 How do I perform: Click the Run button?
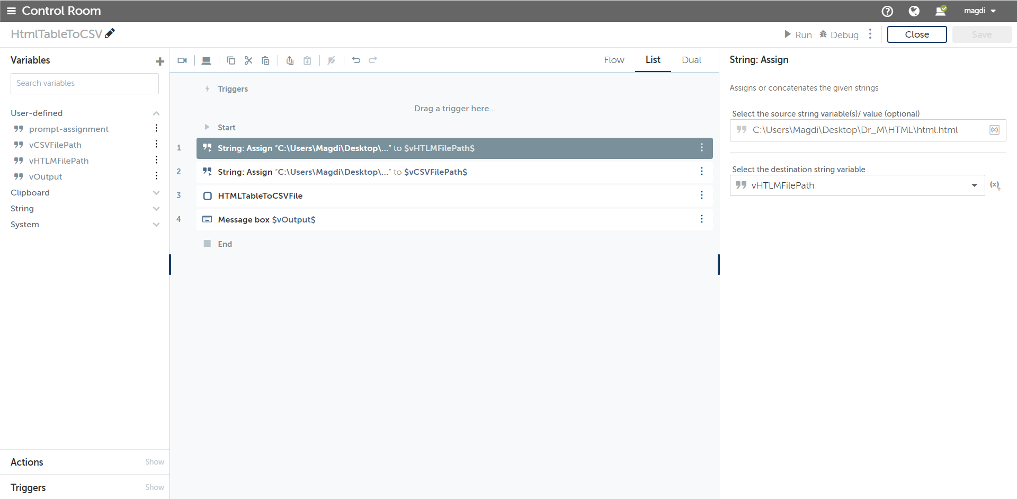click(798, 34)
